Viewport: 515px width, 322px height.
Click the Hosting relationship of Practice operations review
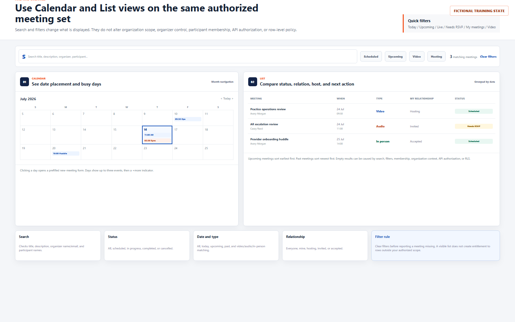click(x=415, y=111)
